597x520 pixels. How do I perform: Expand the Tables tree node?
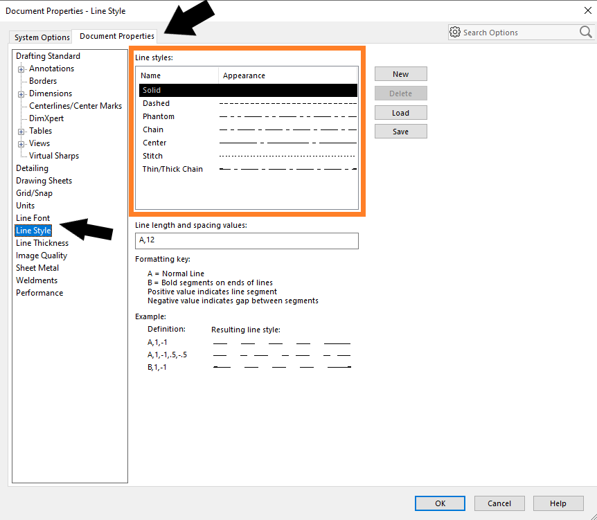coord(21,132)
